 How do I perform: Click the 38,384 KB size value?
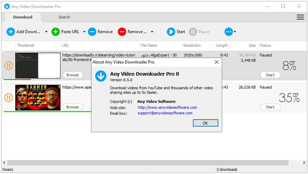(x=247, y=55)
